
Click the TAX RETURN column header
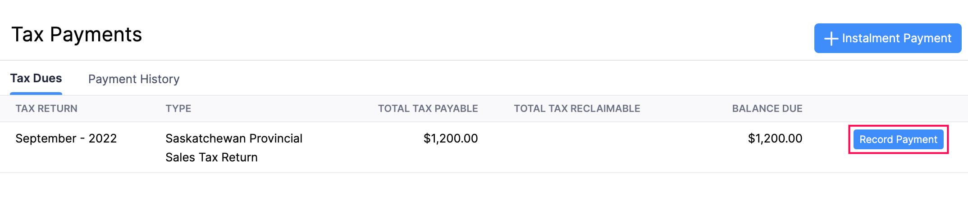point(46,108)
